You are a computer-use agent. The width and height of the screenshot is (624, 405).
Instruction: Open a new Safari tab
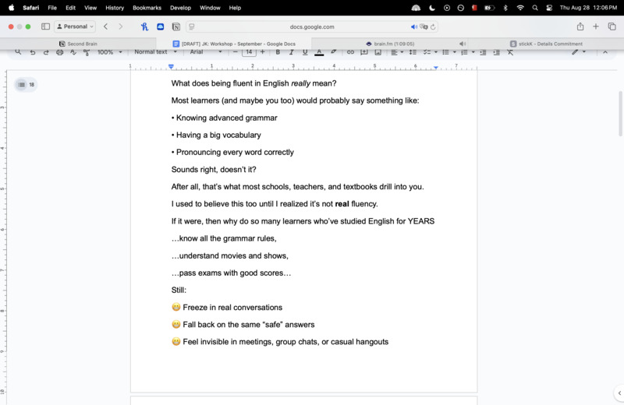(x=596, y=26)
